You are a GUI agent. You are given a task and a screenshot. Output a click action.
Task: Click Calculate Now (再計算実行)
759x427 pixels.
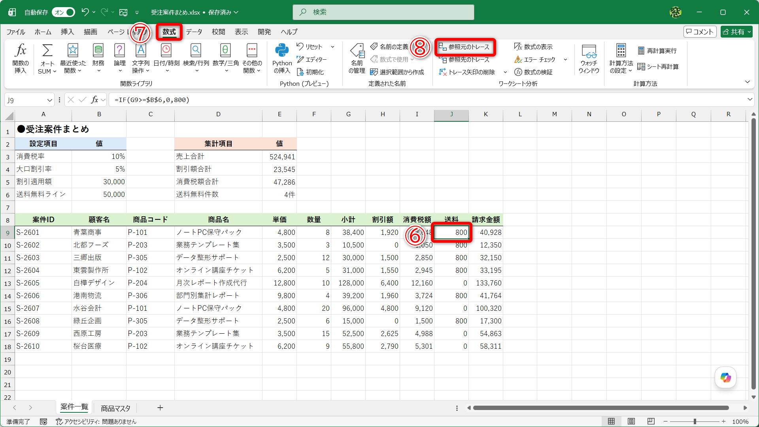click(x=657, y=51)
